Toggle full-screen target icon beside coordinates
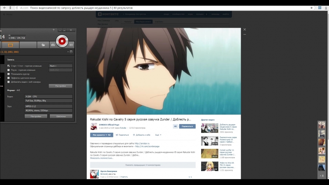Image resolution: width=329 pixels, height=185 pixels. tap(71, 52)
